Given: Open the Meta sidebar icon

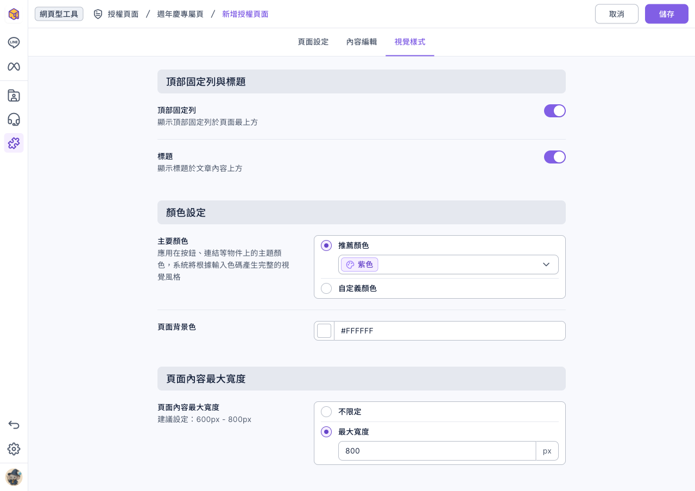Looking at the screenshot, I should click(14, 66).
